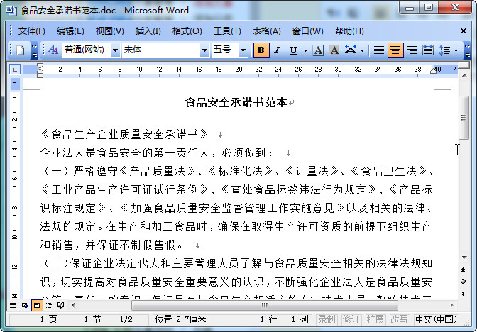Image resolution: width=477 pixels, height=332 pixels.
Task: Expand the Font dropdown showing 宋体
Action: [x=204, y=50]
